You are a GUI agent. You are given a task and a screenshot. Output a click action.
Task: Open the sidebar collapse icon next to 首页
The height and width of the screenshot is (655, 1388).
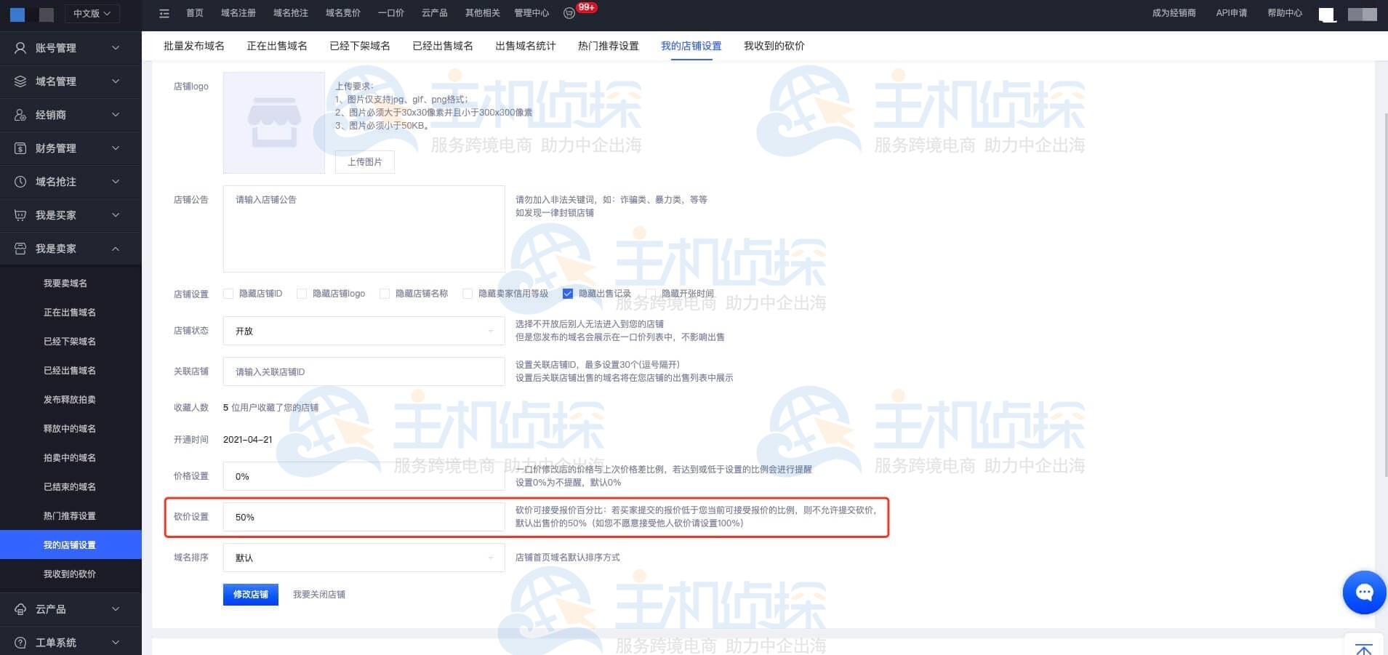[x=164, y=12]
